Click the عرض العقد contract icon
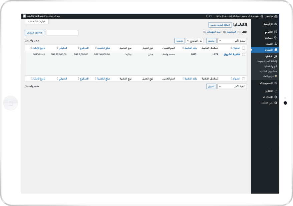The image size is (293, 206). point(276,76)
